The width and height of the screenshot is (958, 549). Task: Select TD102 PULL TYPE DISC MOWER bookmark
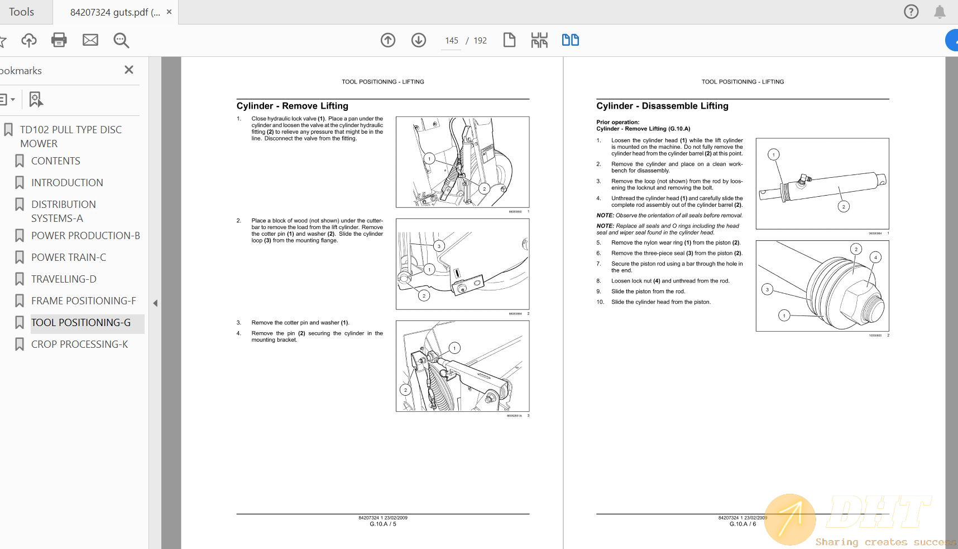71,137
